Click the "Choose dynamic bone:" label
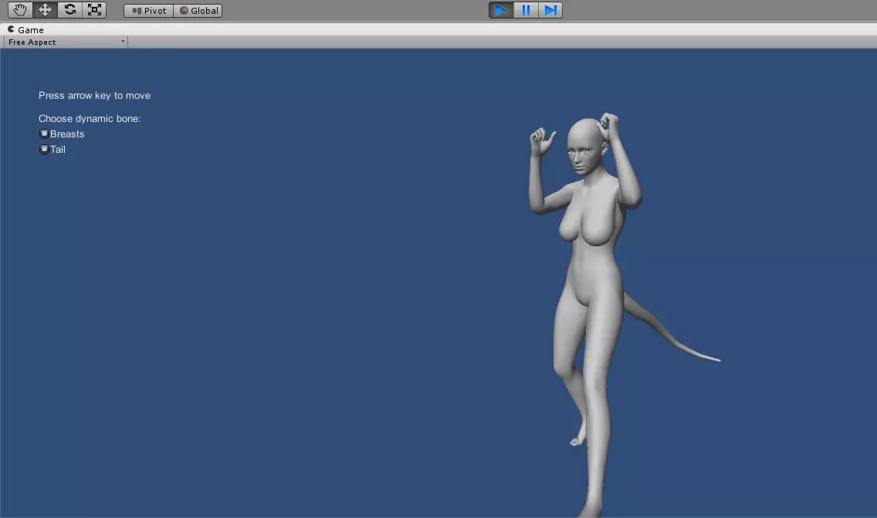The image size is (877, 518). pos(90,119)
